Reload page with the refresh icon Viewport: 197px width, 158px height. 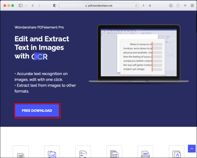(136, 6)
